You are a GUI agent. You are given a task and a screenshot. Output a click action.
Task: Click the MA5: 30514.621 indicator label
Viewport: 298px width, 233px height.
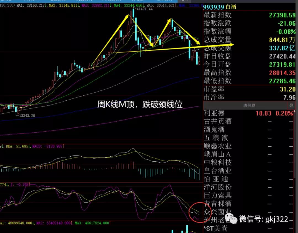(162, 5)
